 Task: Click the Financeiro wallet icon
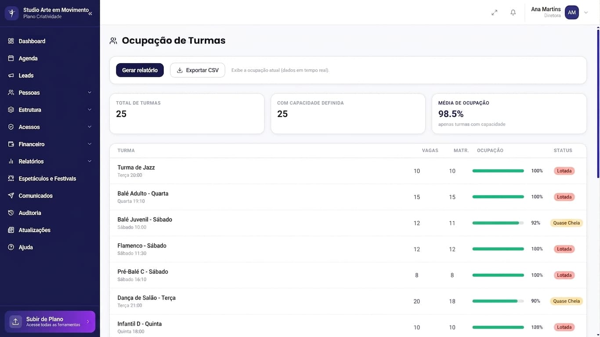(11, 144)
